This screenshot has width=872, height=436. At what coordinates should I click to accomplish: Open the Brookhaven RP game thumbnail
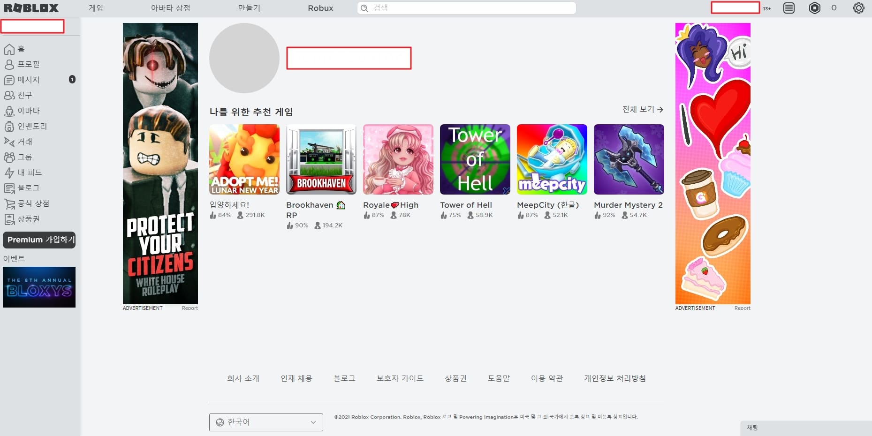(x=321, y=159)
